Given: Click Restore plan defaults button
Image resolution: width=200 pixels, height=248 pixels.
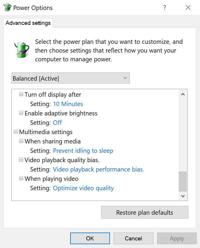Looking at the screenshot, I should tap(145, 212).
